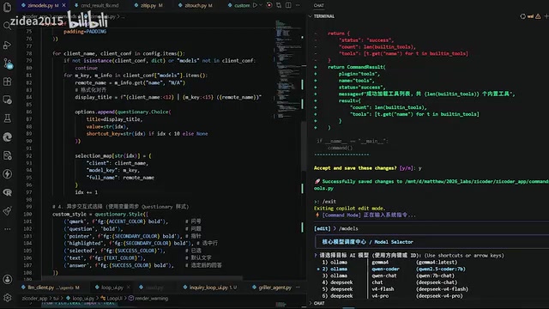Viewport: 549px width, 309px height.
Task: Open the Accounts icon in the activity bar
Action: pyautogui.click(x=8, y=279)
